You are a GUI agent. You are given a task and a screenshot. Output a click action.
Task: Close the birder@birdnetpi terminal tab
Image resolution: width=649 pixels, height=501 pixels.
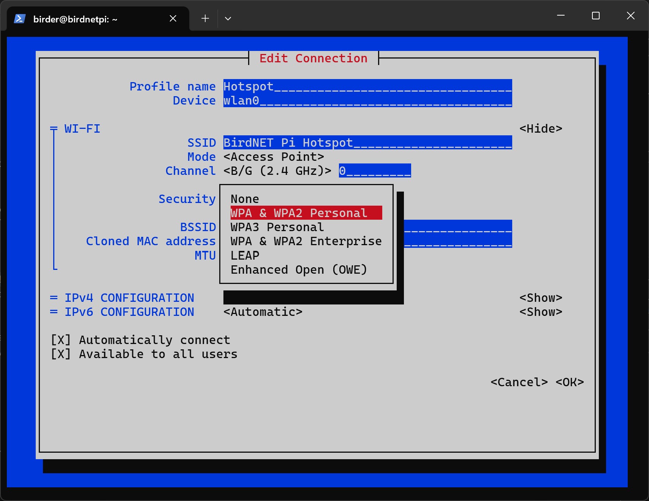click(173, 19)
